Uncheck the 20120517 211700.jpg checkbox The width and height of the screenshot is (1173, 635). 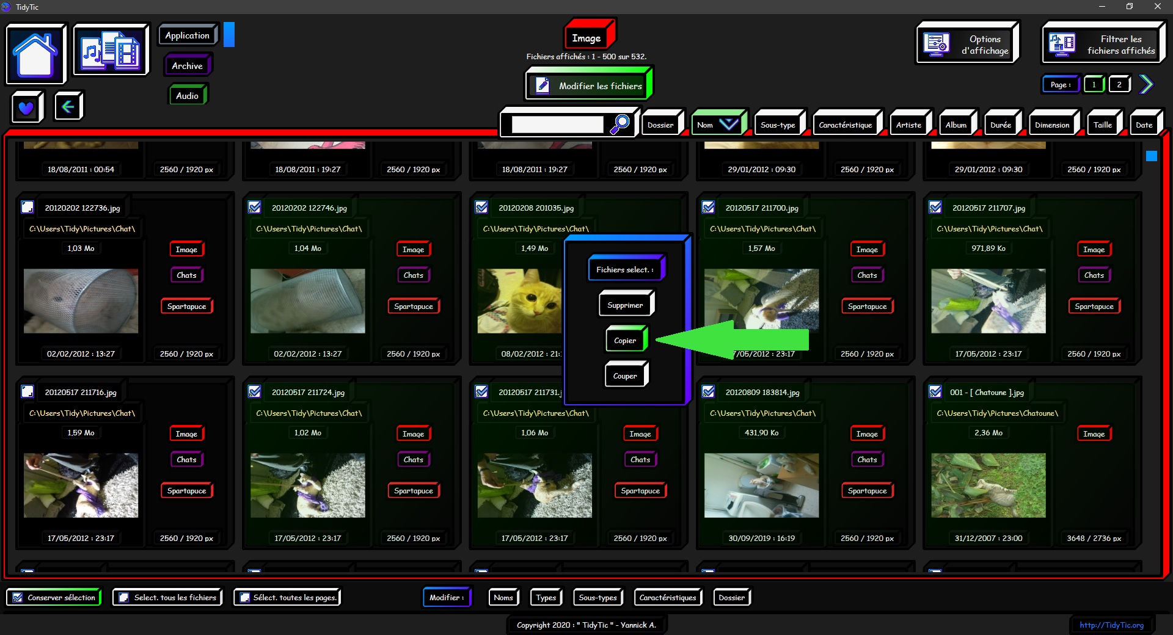tap(709, 207)
